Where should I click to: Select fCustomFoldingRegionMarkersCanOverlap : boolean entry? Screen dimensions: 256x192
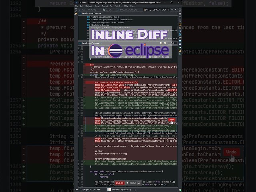112,20
